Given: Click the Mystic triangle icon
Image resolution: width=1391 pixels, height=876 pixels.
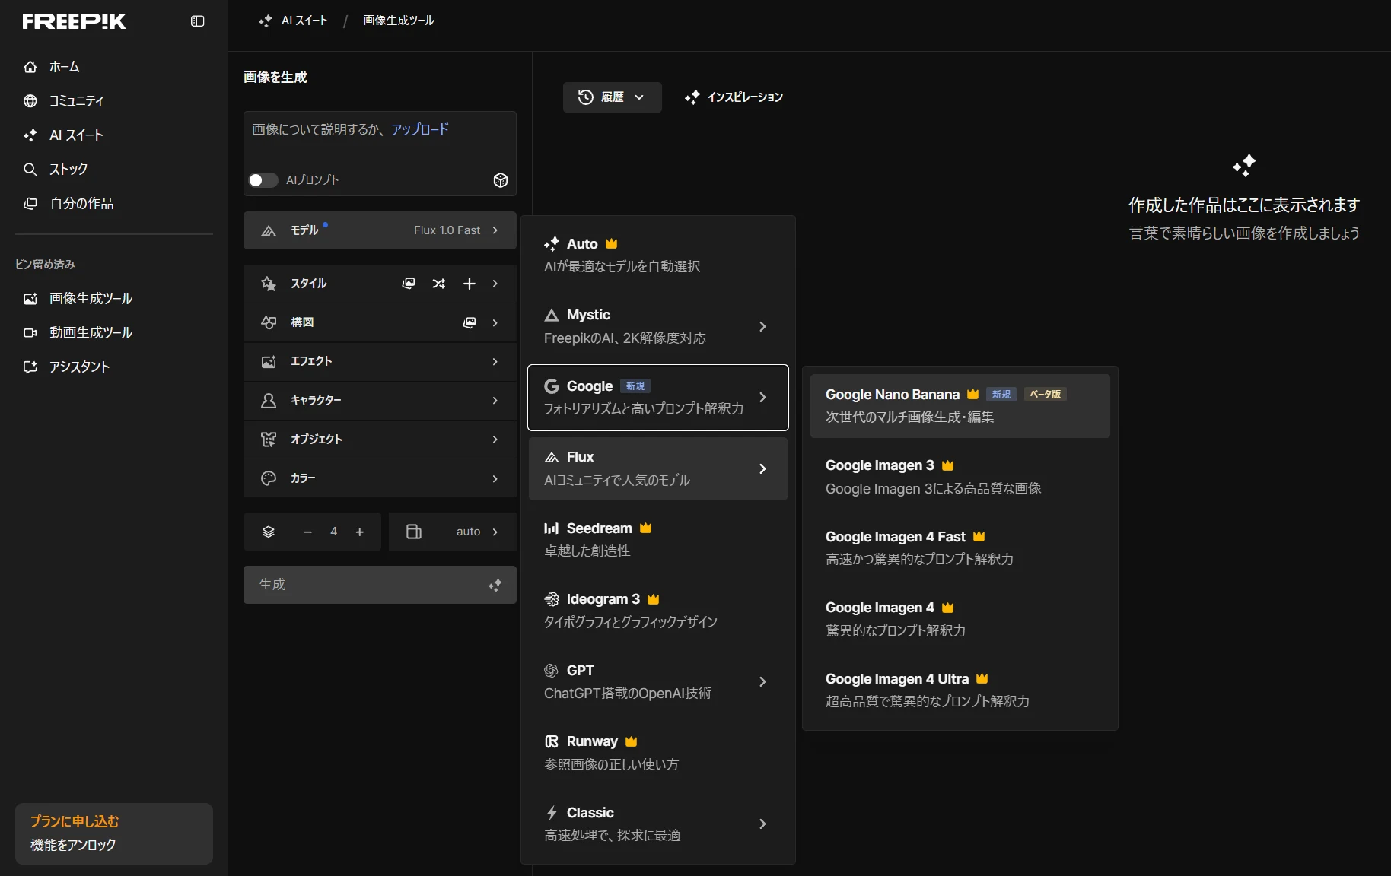Looking at the screenshot, I should tap(552, 315).
